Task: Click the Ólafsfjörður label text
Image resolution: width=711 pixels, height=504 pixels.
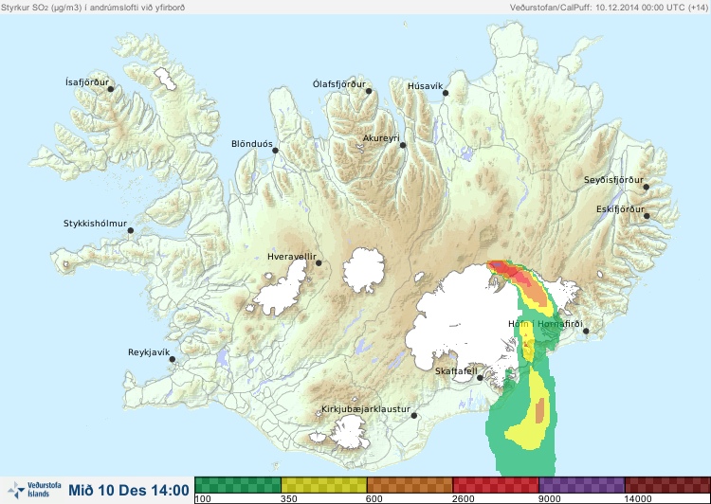Action: [x=339, y=84]
